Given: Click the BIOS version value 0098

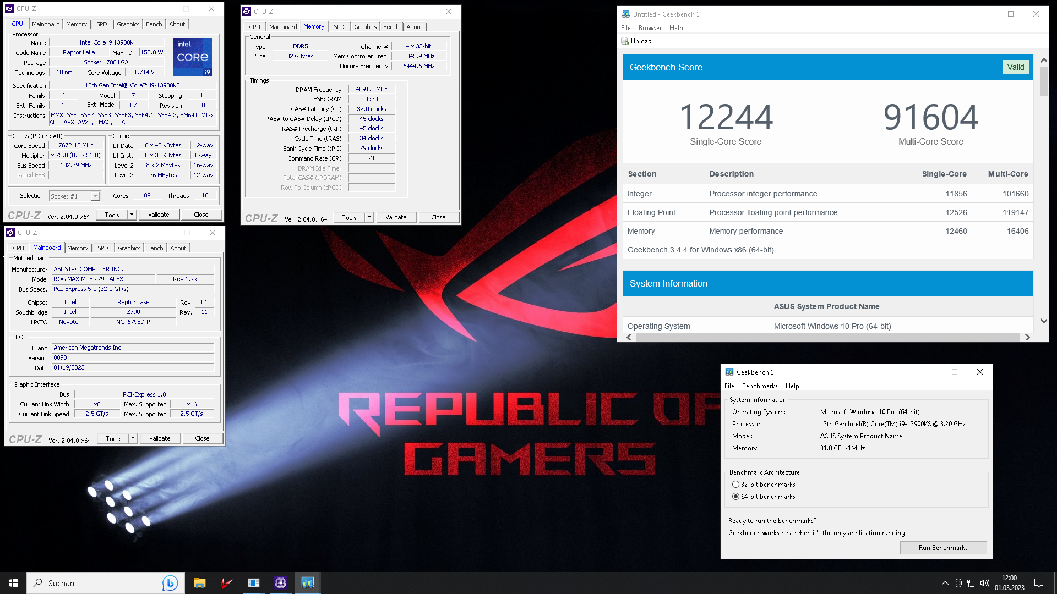Looking at the screenshot, I should [133, 358].
